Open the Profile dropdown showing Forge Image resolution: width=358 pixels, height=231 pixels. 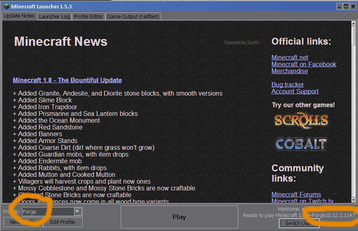[x=77, y=211]
